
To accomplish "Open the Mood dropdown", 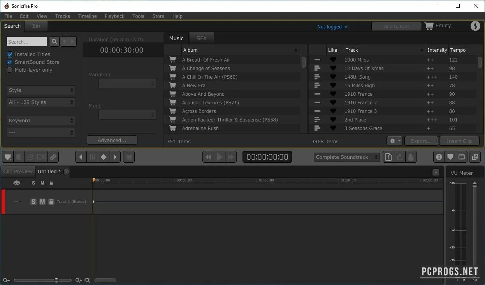I will (128, 114).
